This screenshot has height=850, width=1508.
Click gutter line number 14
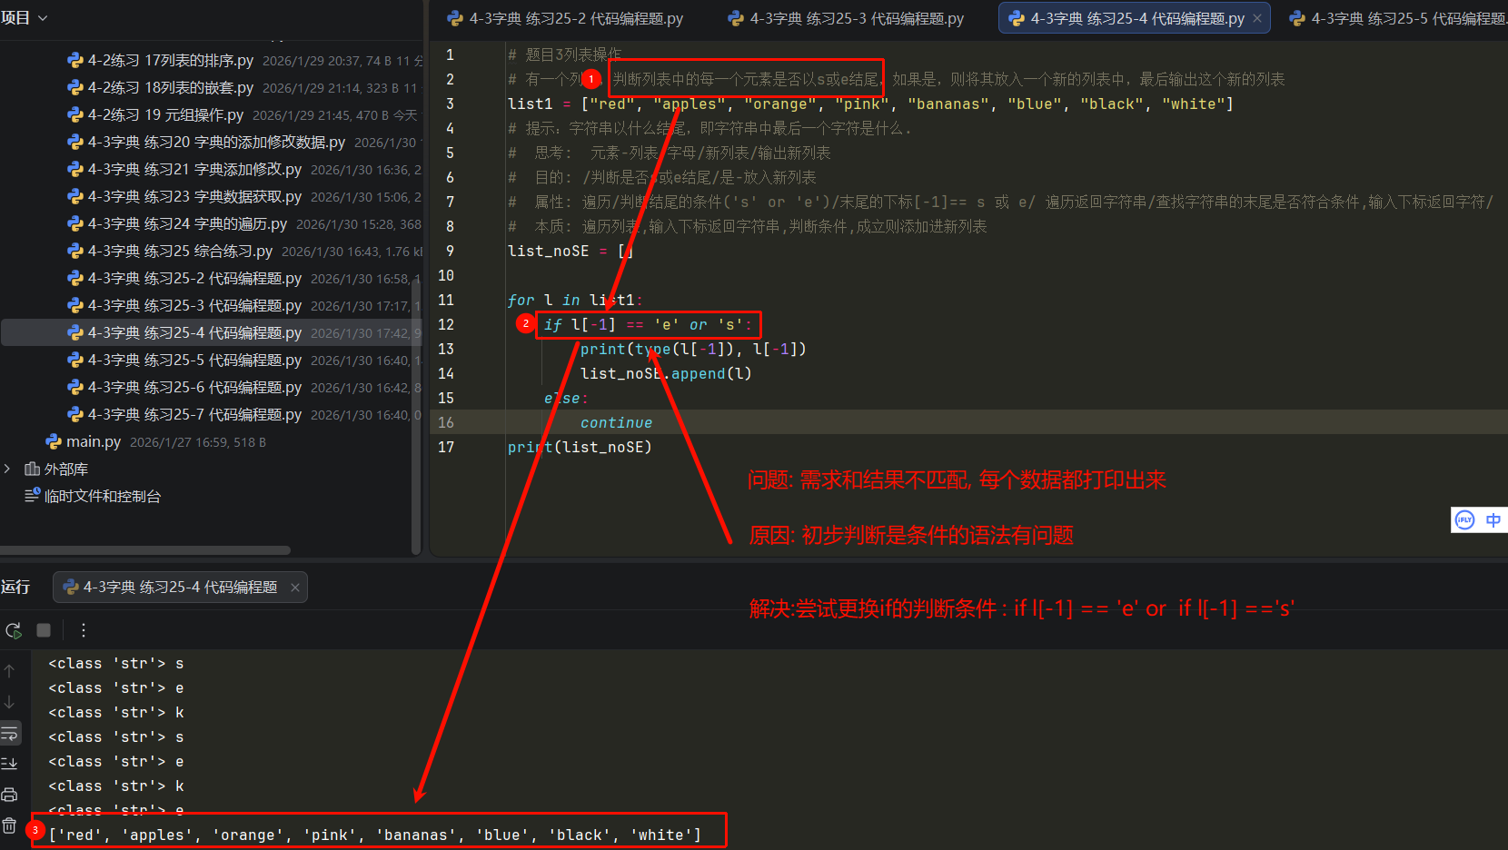point(446,373)
